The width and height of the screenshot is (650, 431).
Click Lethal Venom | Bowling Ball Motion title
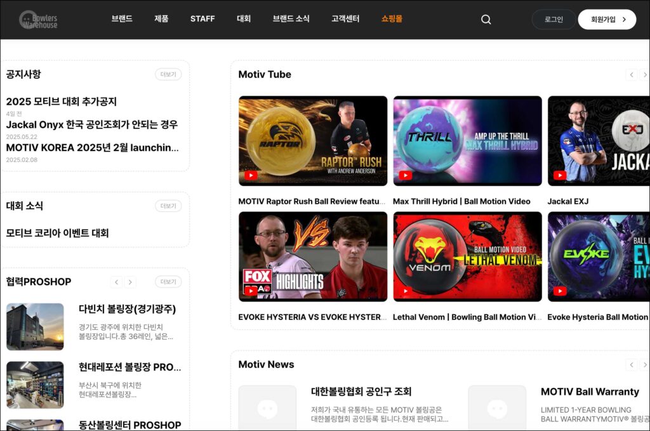(467, 317)
